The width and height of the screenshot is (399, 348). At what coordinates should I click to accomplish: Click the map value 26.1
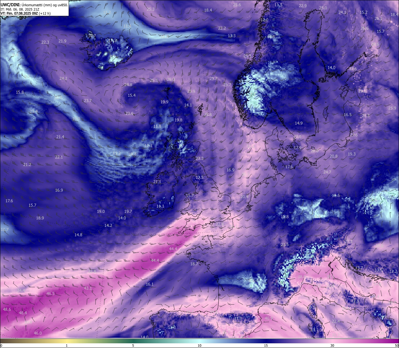click(378, 18)
